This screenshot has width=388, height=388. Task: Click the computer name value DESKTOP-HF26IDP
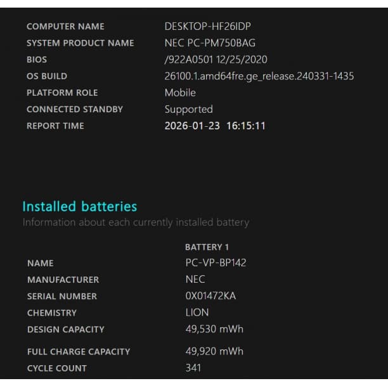click(x=203, y=27)
